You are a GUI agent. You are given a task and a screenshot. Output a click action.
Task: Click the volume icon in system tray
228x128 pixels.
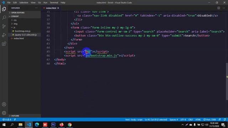(x=207, y=125)
